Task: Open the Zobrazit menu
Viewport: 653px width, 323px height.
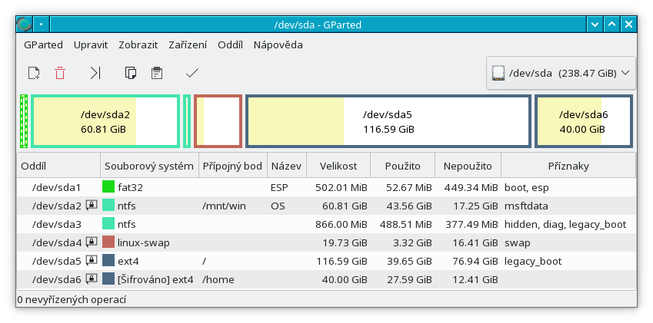Action: tap(138, 44)
